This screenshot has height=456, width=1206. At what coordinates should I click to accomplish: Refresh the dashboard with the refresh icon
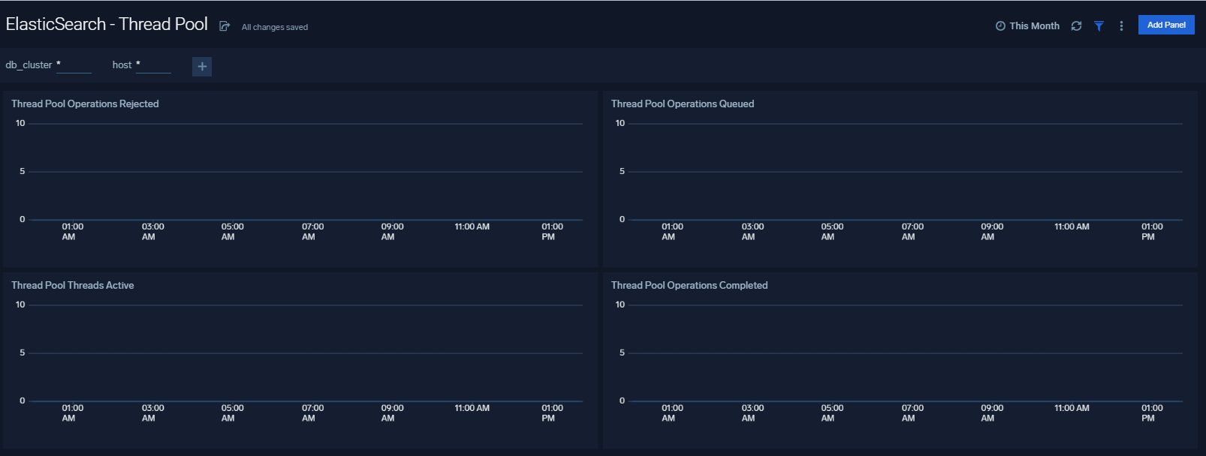coord(1076,25)
